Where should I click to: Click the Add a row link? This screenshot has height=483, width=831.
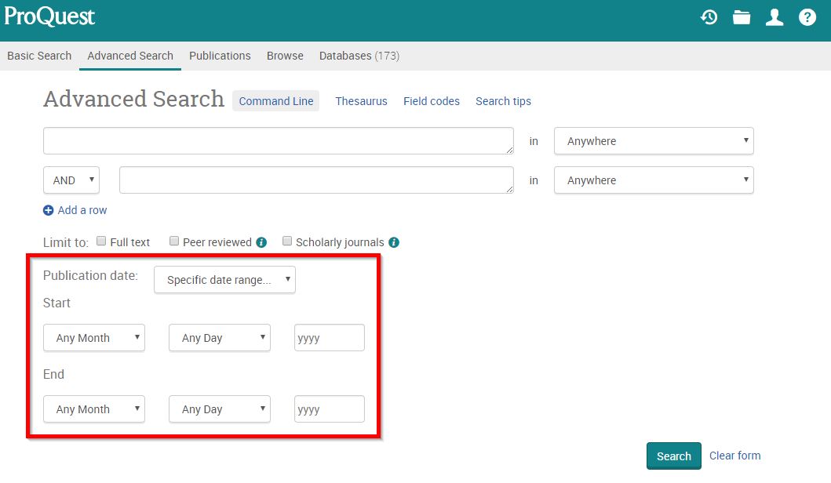coord(82,210)
